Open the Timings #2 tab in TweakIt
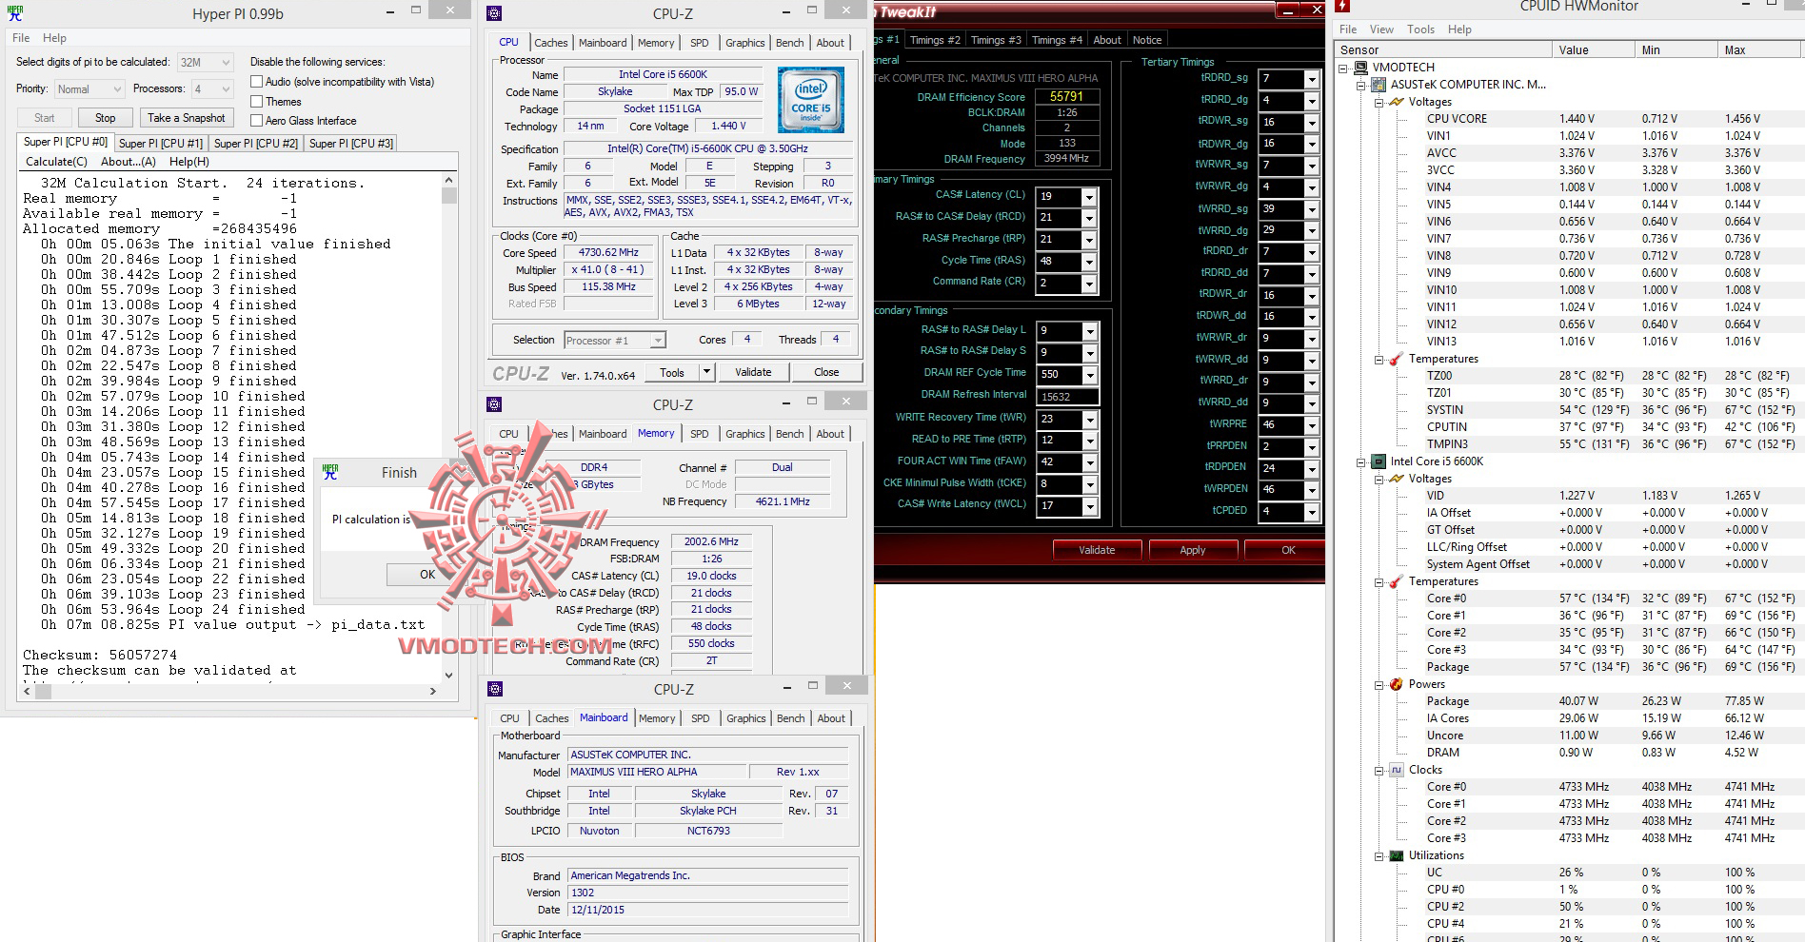Viewport: 1805px width, 942px height. (935, 40)
